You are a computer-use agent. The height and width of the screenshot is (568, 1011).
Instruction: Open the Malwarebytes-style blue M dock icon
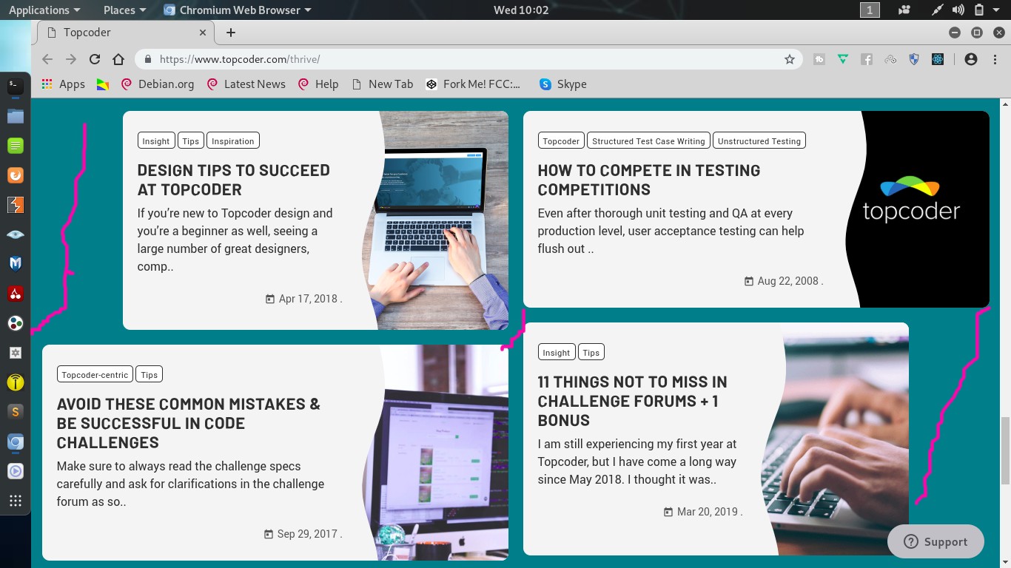tap(16, 264)
